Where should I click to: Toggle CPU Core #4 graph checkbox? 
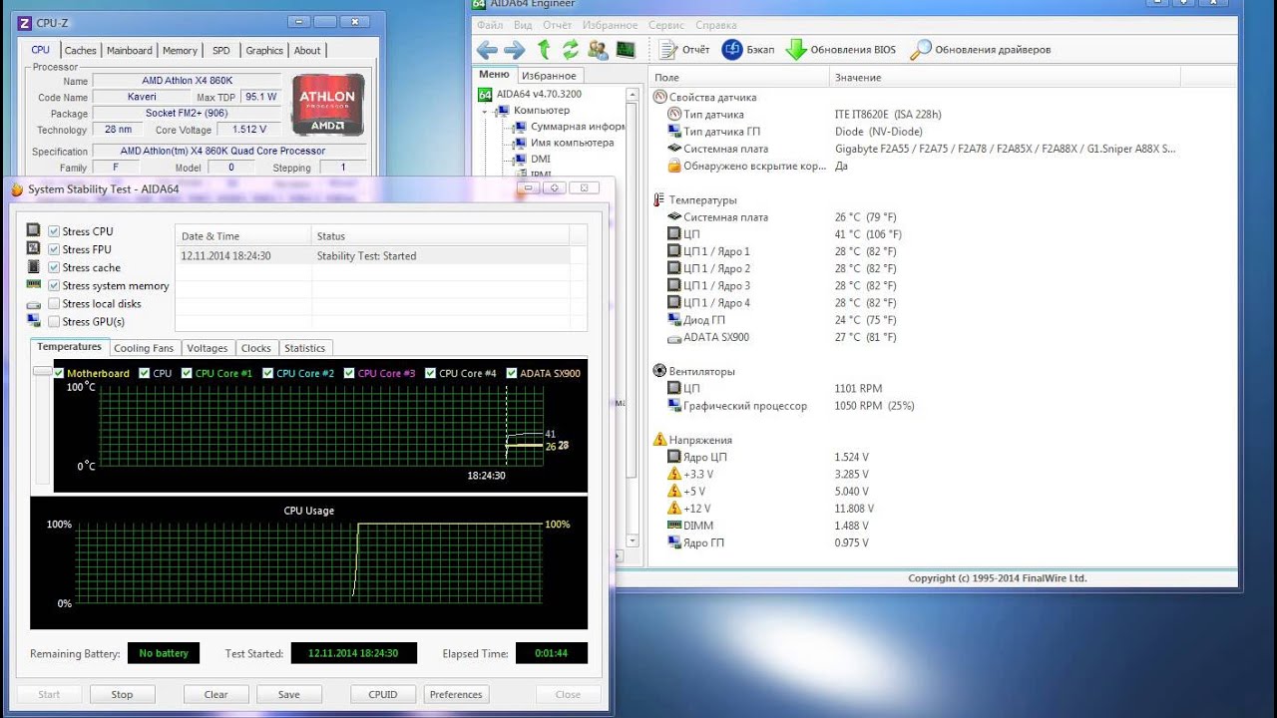point(431,373)
